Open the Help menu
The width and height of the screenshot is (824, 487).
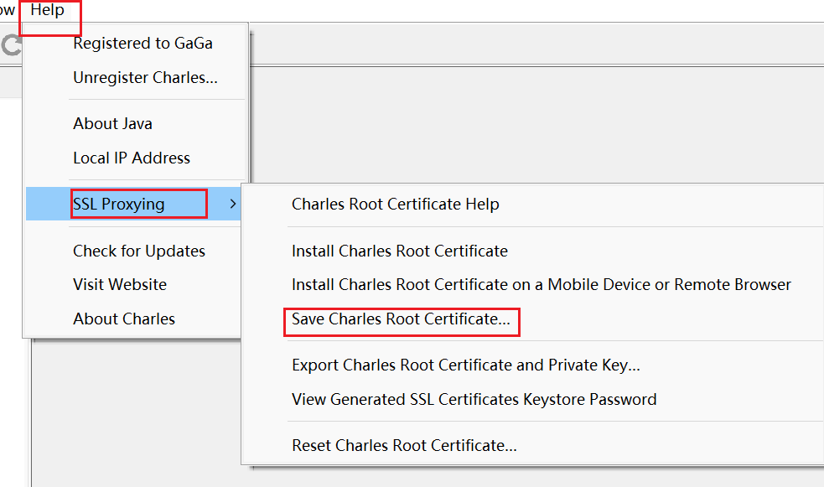(x=48, y=11)
